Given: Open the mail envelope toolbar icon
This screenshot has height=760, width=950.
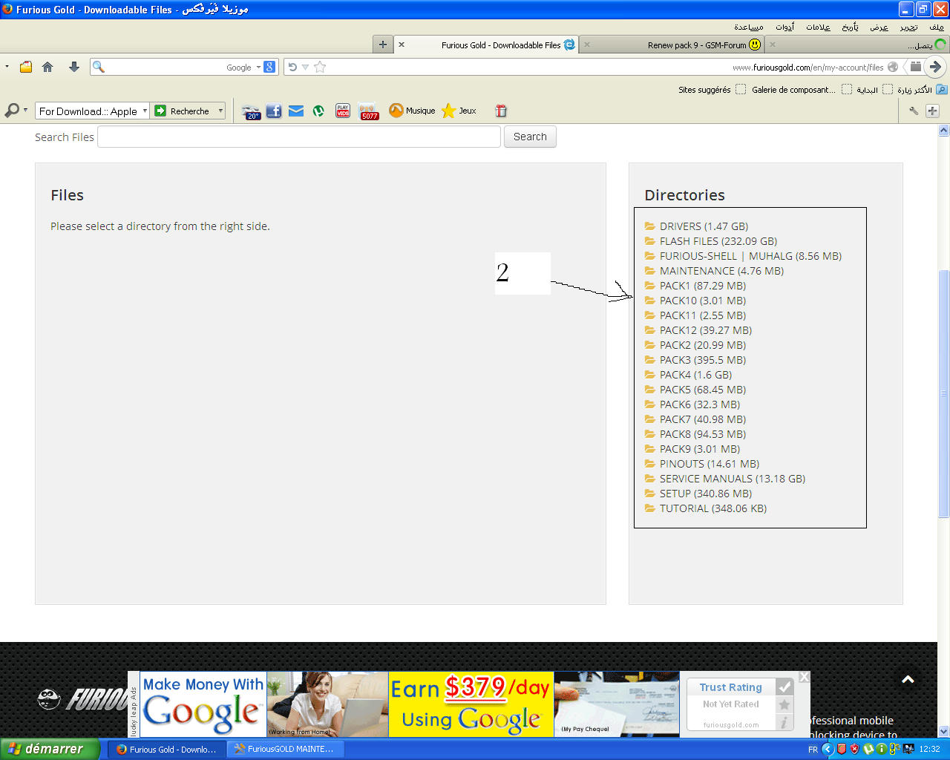Looking at the screenshot, I should point(296,111).
